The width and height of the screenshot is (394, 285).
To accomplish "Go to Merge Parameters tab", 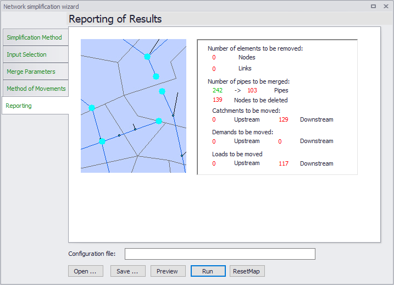I will click(35, 72).
